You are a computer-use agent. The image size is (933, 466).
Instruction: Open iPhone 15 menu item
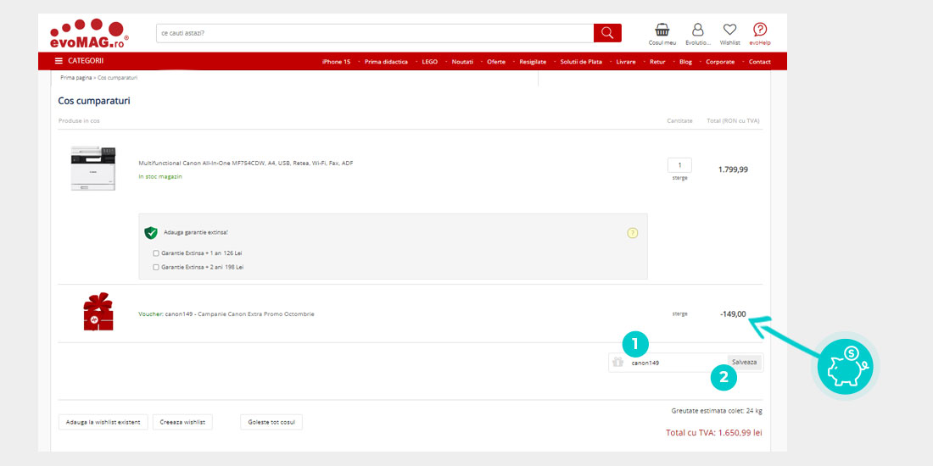[336, 62]
